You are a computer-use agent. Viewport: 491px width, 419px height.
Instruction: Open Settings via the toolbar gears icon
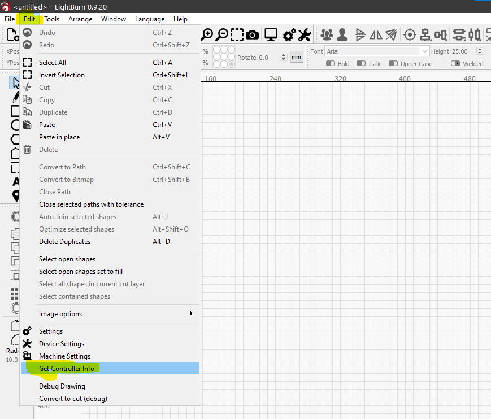point(289,35)
